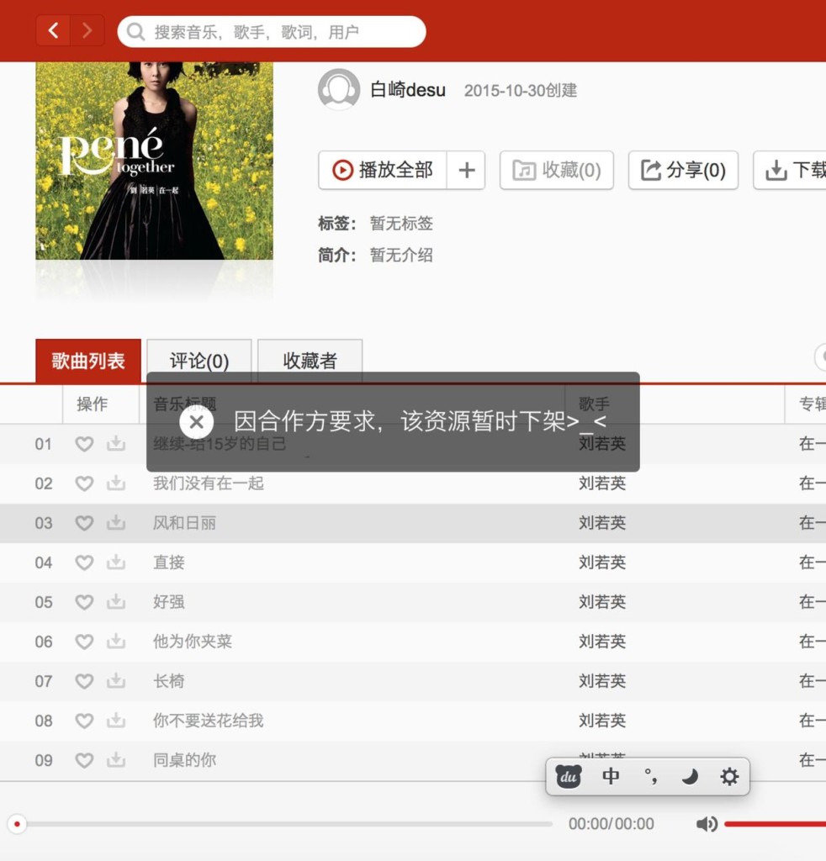Screen dimensions: 826x861
Task: Click the red volume slider
Action: (x=775, y=824)
